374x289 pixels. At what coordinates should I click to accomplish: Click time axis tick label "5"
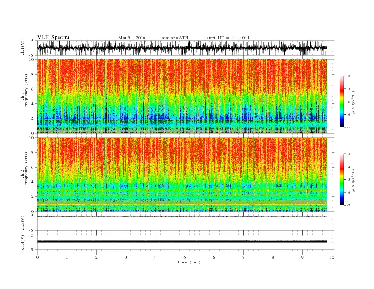(185, 257)
